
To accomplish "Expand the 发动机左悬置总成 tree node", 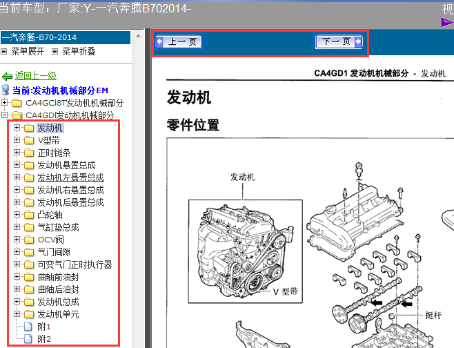I will click(x=17, y=177).
